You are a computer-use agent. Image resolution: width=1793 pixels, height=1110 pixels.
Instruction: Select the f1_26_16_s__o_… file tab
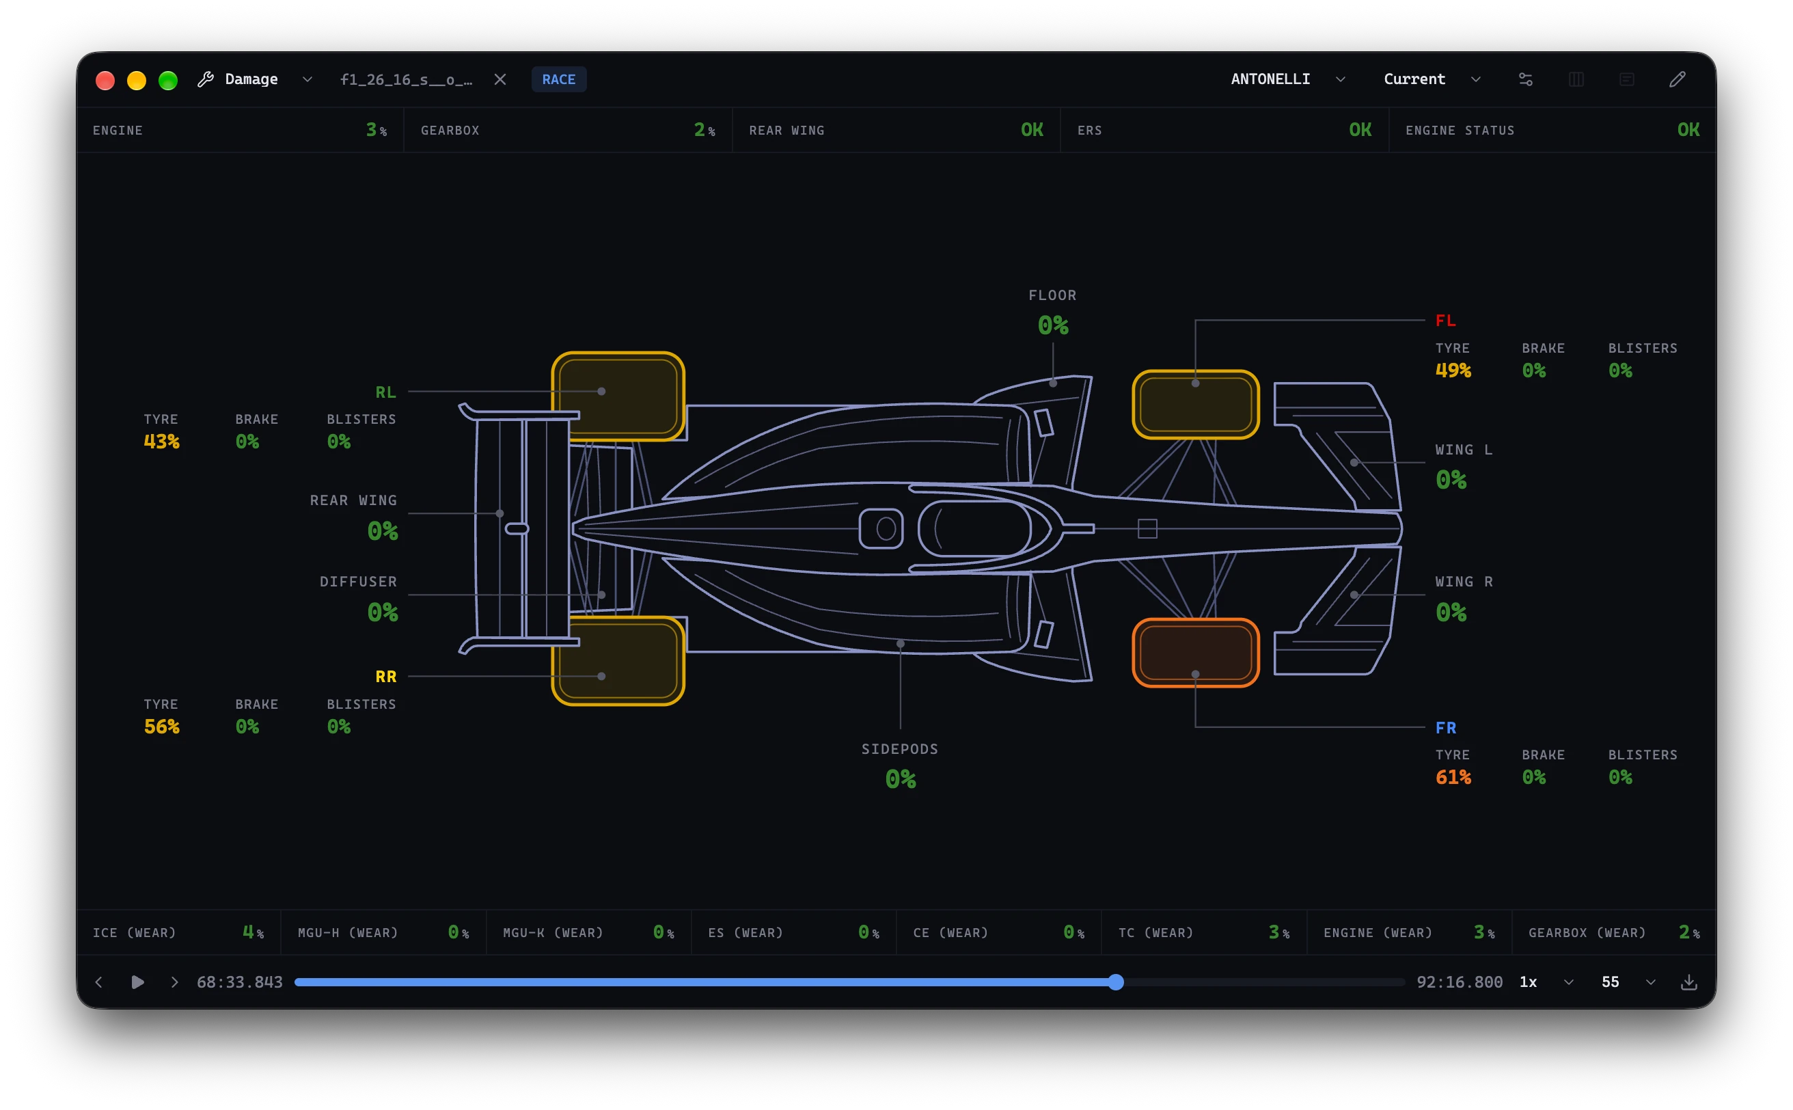406,79
